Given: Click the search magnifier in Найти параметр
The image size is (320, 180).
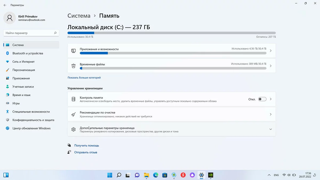Looking at the screenshot, I should click(55, 33).
